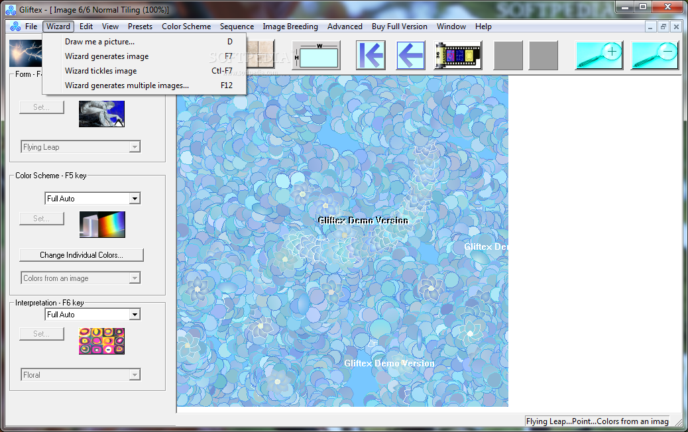This screenshot has height=432, width=688.
Task: Click the Interpretation colorful circles thumbnail
Action: click(x=102, y=341)
